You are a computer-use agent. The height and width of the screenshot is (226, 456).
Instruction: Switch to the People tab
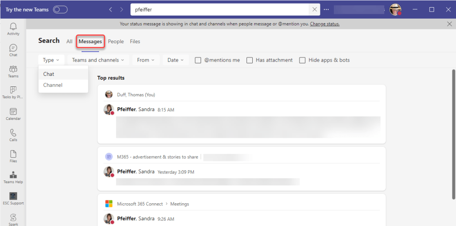pos(116,41)
